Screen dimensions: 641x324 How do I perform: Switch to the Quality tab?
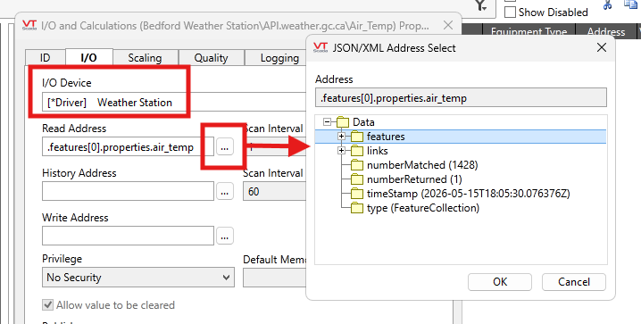[211, 58]
